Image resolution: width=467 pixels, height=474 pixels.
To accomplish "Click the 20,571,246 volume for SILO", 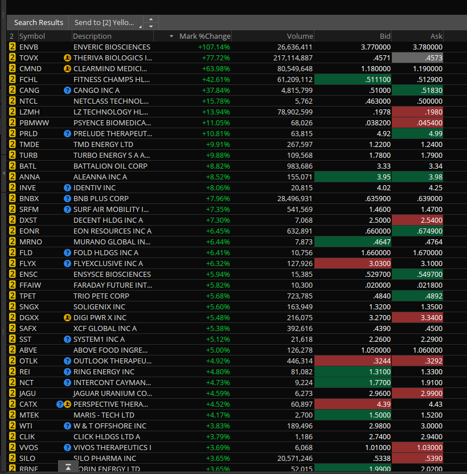I will click(295, 458).
